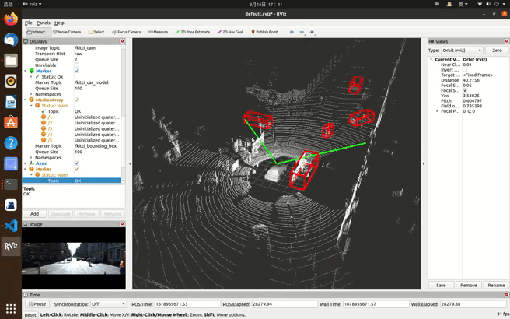This screenshot has width=510, height=319.
Task: Open Thunderbird mail from the dock
Action: 11,40
